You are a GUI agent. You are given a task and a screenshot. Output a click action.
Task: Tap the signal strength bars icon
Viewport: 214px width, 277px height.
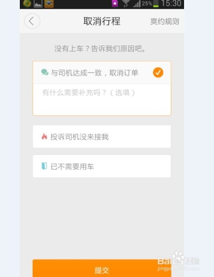pyautogui.click(x=137, y=4)
